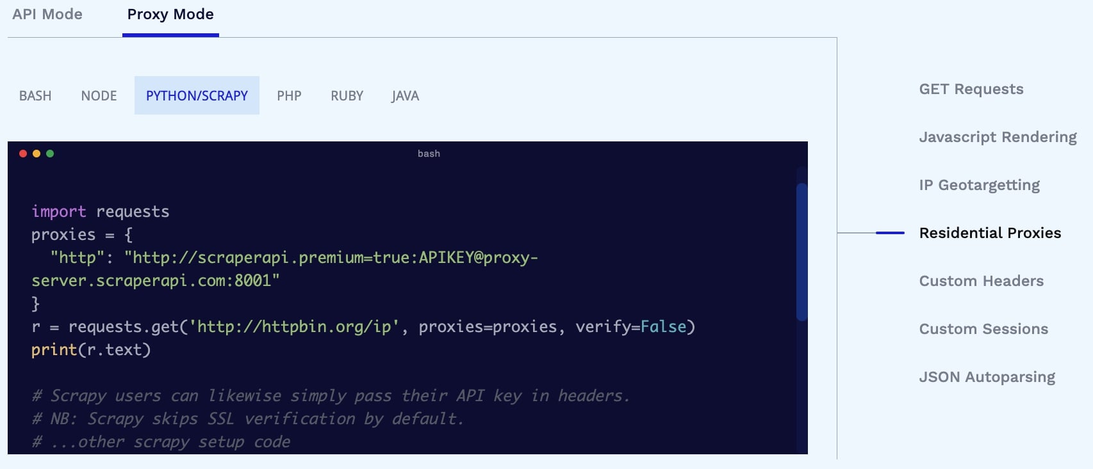The width and height of the screenshot is (1093, 469).
Task: Go to IP Geotargetting section
Action: (x=979, y=185)
